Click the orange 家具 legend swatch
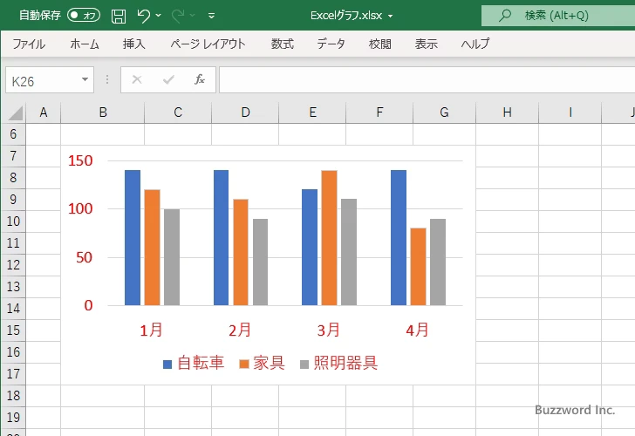 [244, 364]
